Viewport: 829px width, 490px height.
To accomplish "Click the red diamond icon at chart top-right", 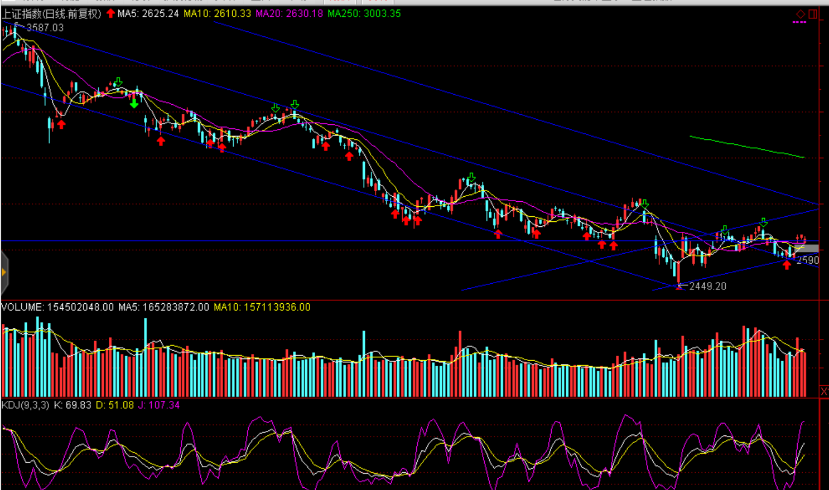I will click(801, 14).
